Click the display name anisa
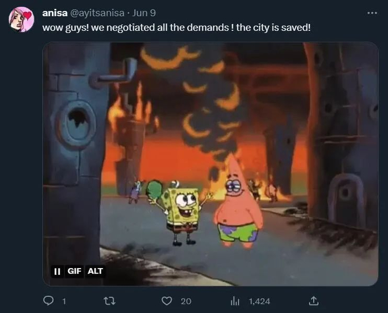This screenshot has height=313, width=388. [x=55, y=13]
